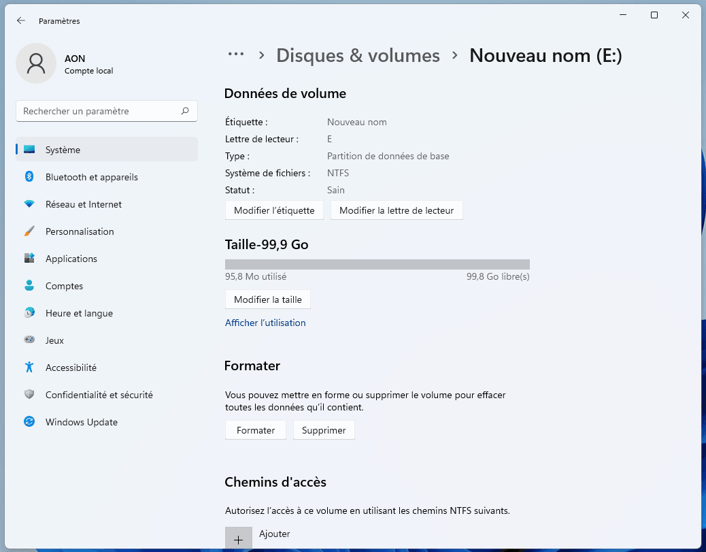
Task: Open Windows Update settings
Action: [107, 422]
